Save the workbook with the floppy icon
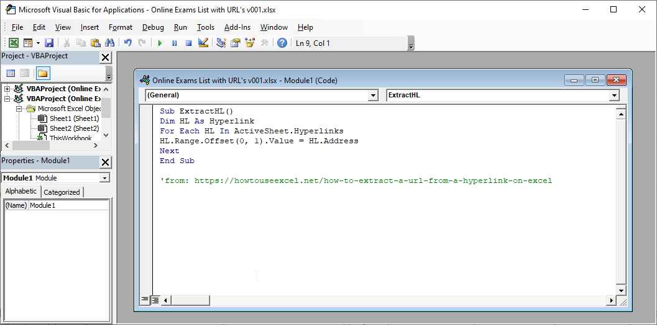This screenshot has height=325, width=657. (49, 43)
